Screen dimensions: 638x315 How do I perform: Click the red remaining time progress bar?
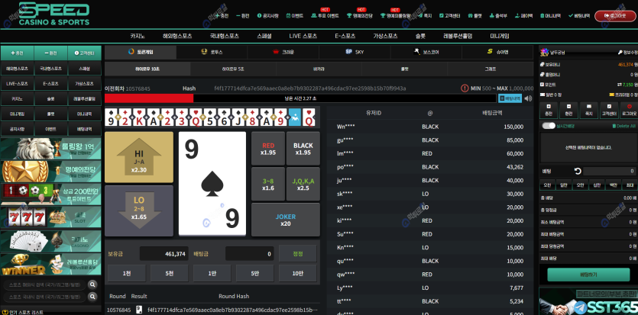click(x=149, y=98)
